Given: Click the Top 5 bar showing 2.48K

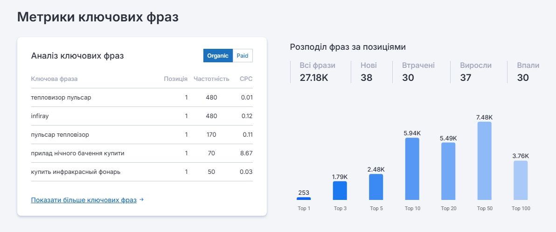Looking at the screenshot, I should [x=376, y=187].
